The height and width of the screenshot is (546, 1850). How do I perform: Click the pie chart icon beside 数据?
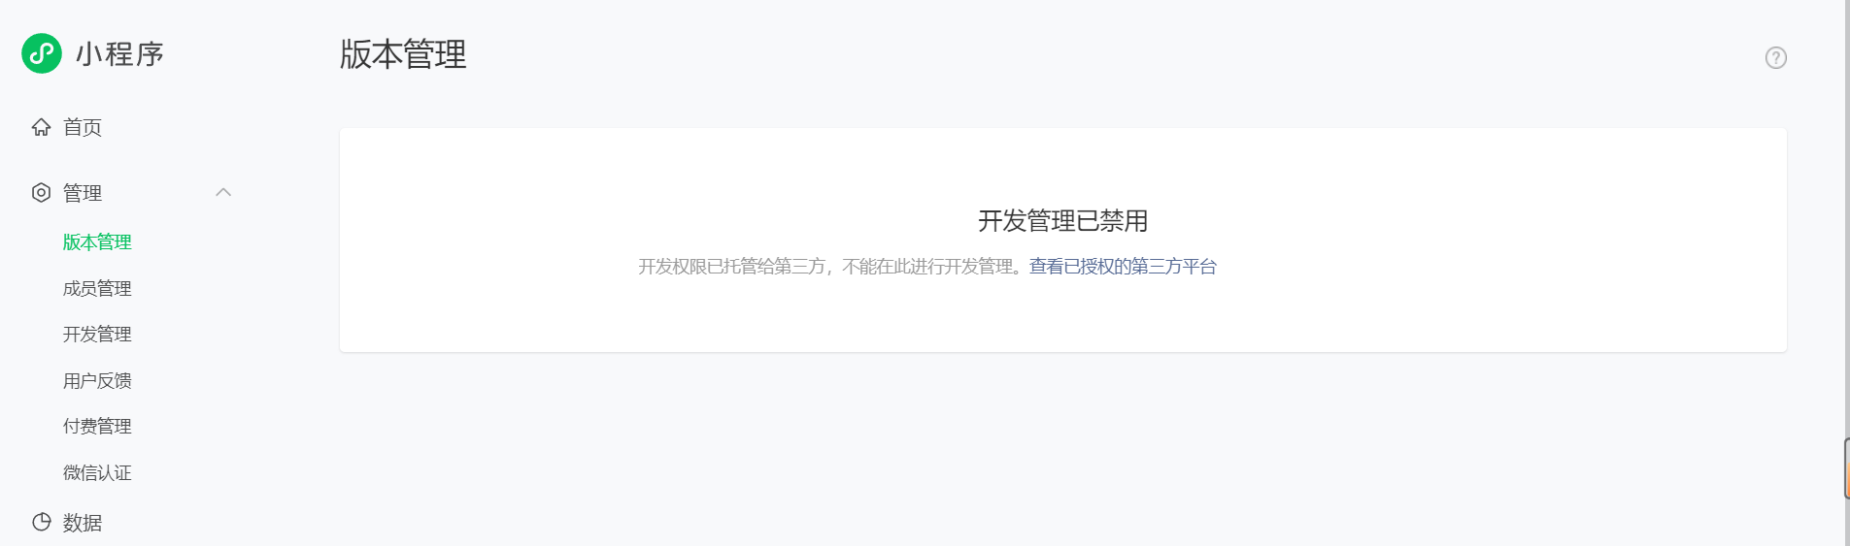coord(41,522)
